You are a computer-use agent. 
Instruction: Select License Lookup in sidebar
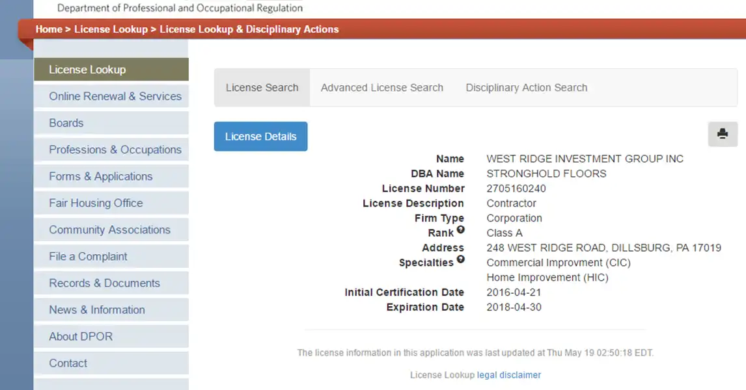tap(111, 70)
